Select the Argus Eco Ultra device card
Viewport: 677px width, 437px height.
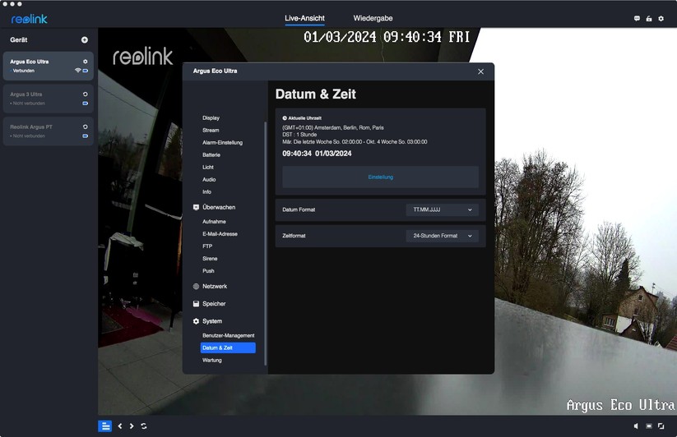pyautogui.click(x=48, y=66)
